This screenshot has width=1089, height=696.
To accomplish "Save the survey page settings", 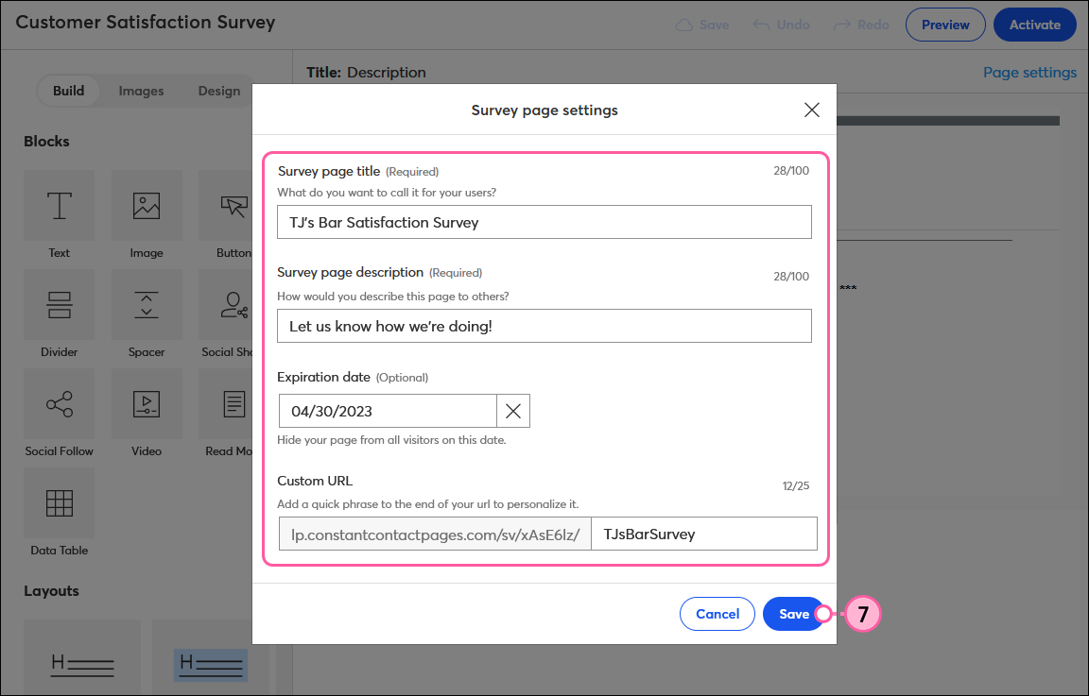I will (x=793, y=614).
